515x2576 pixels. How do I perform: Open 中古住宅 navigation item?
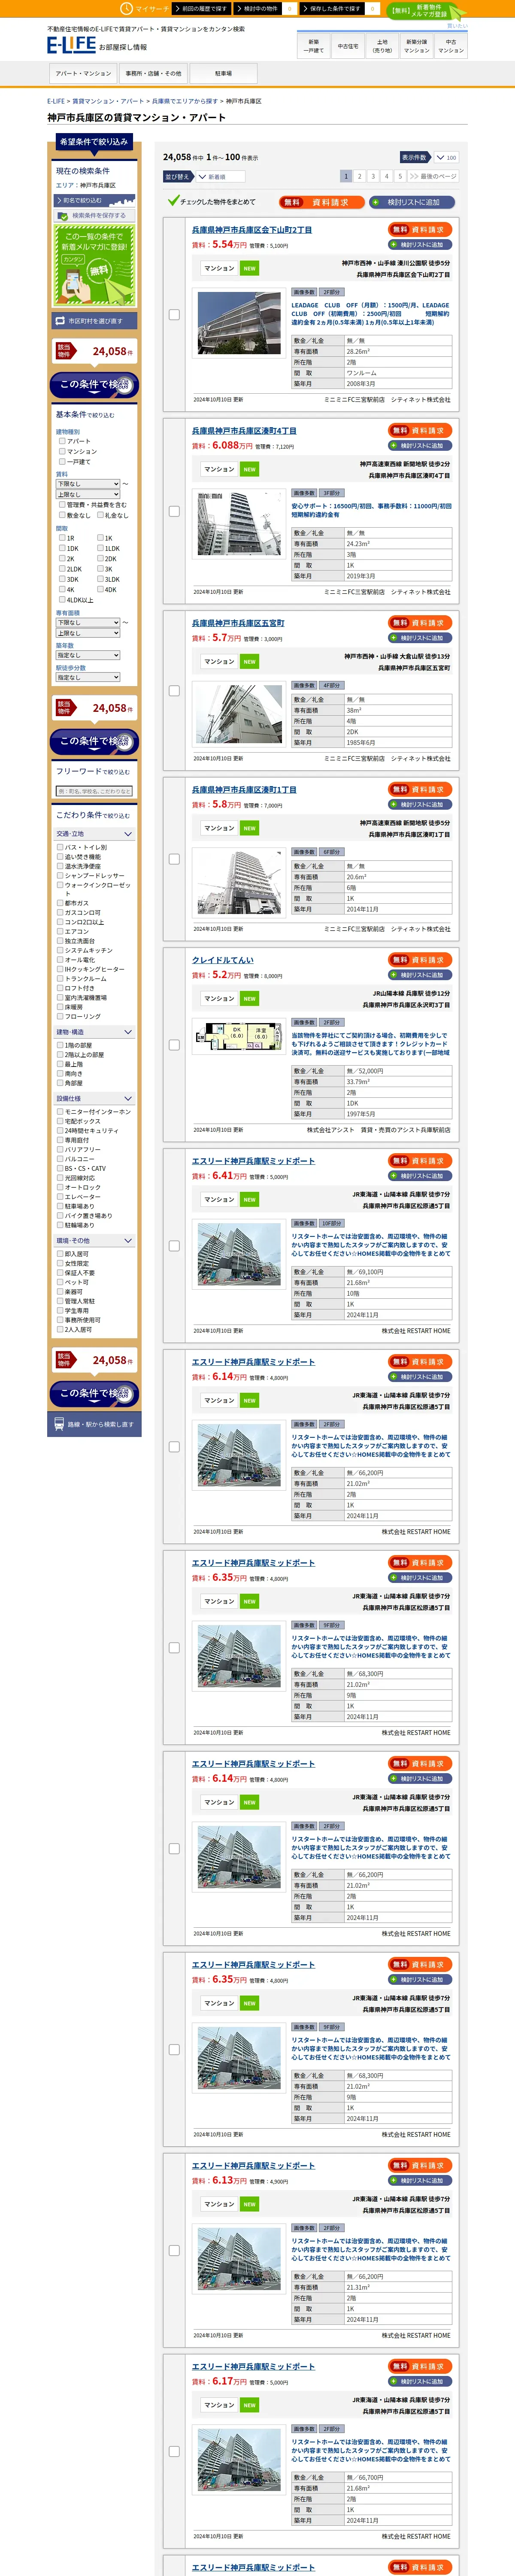[x=348, y=46]
